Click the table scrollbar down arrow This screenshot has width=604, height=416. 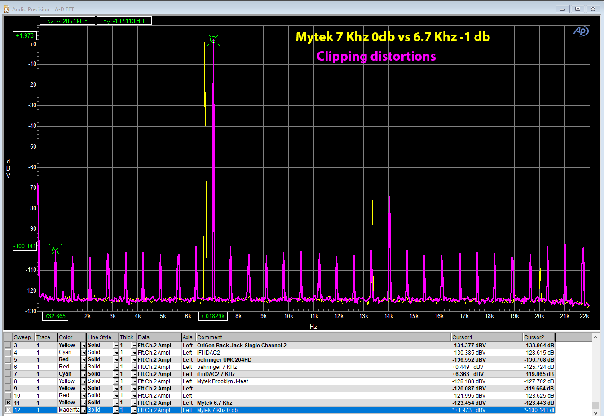coord(595,412)
